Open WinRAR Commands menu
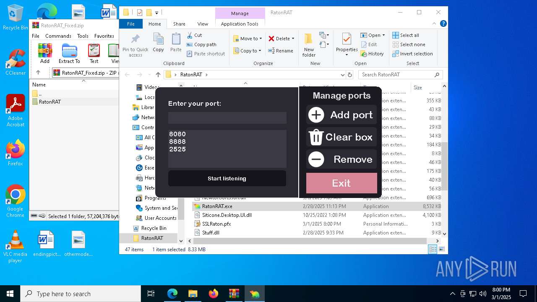 click(x=58, y=36)
